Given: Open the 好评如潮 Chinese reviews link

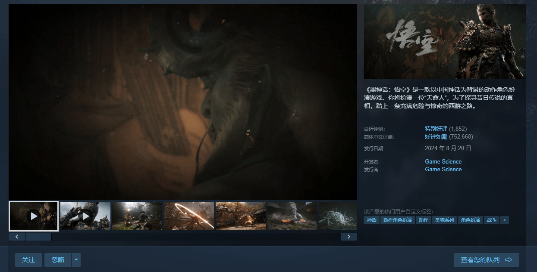Looking at the screenshot, I should pyautogui.click(x=436, y=136).
